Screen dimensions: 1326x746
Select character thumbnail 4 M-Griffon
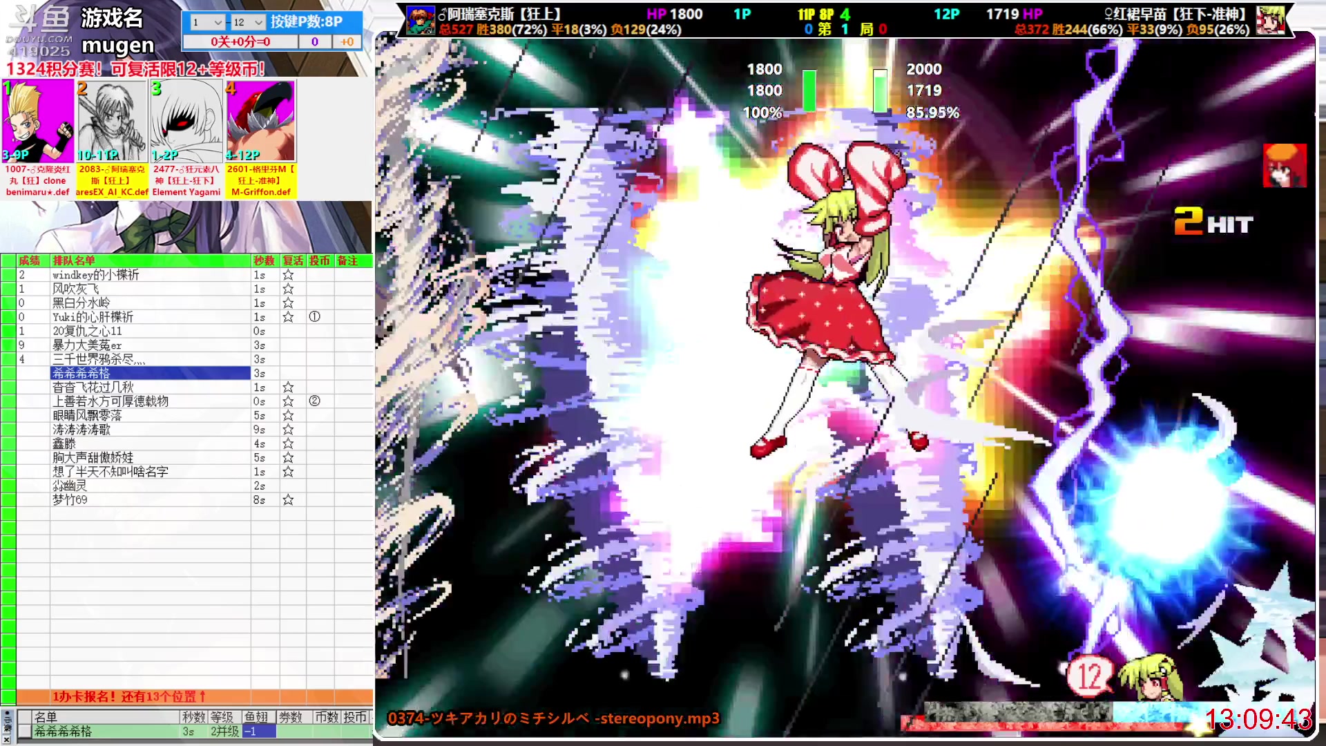coord(260,121)
